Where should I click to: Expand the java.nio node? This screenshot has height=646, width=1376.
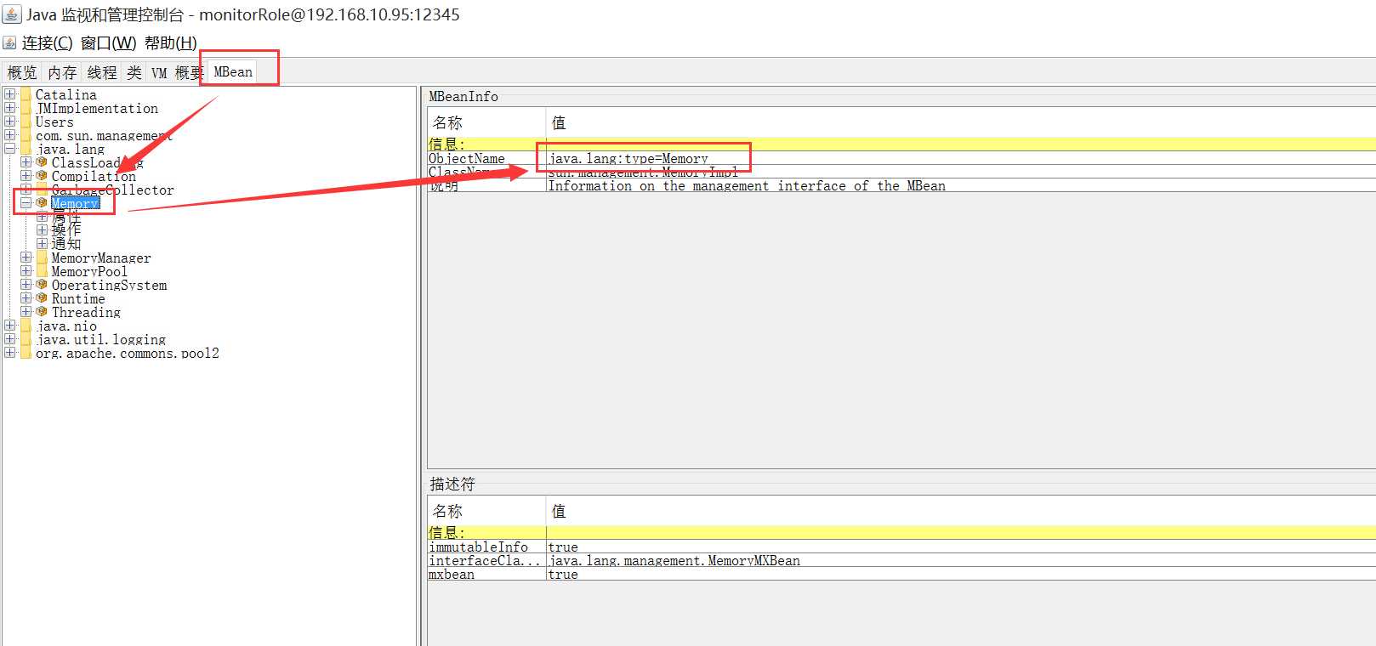click(x=9, y=326)
